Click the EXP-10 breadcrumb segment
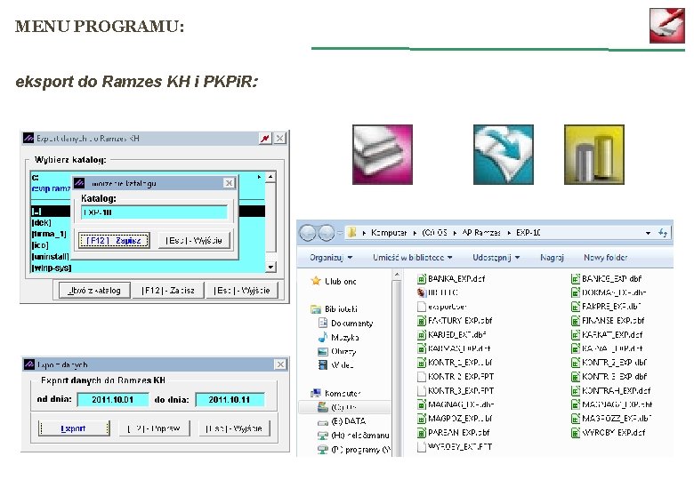694x480 pixels. pyautogui.click(x=528, y=233)
